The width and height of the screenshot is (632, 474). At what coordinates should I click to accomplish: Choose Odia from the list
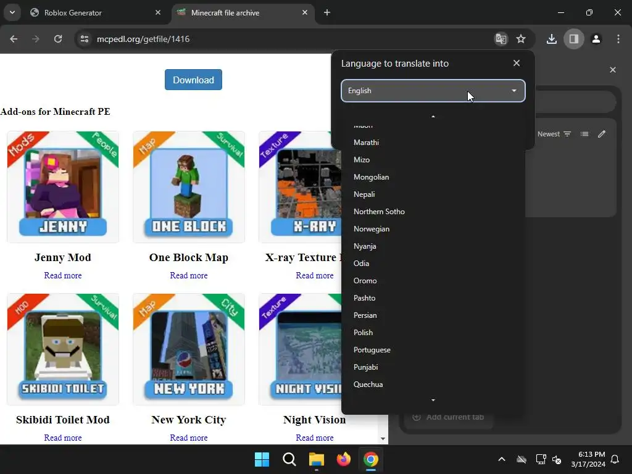(433, 263)
